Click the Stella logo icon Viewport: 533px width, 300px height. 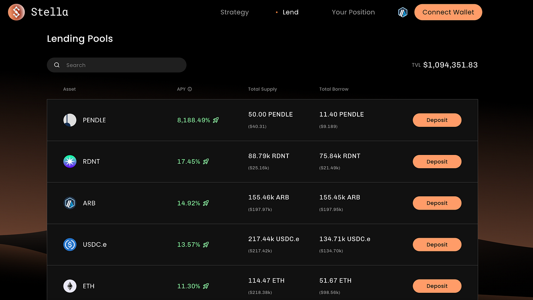(16, 12)
